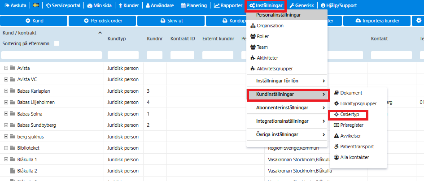Click the Kundtyp column header

coord(117,39)
